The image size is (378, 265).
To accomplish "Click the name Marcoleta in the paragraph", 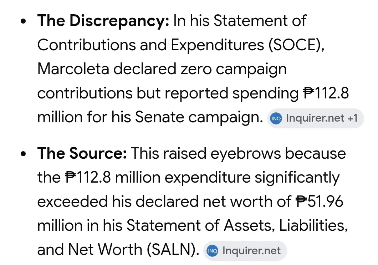I will 73,69.
